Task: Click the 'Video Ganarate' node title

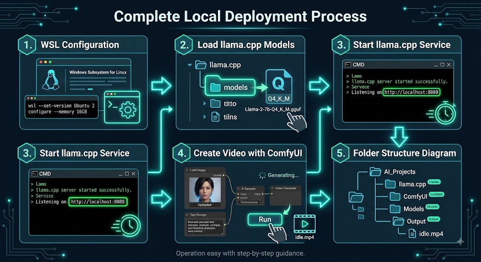Action: click(286, 188)
